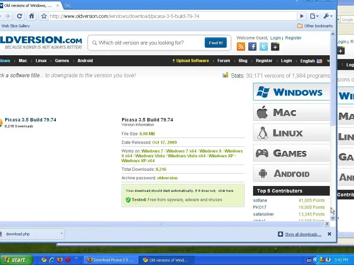Click the forward navigation arrow
Screen dimensions: 354x265
[8, 16]
